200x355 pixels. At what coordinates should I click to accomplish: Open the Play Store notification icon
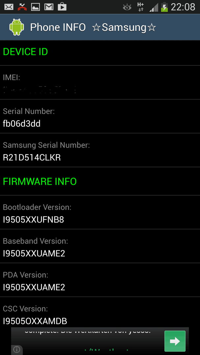62,7
